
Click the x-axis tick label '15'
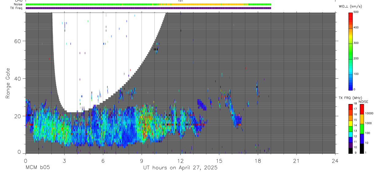coord(219,160)
